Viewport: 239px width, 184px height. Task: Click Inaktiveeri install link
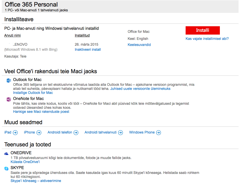[88, 49]
